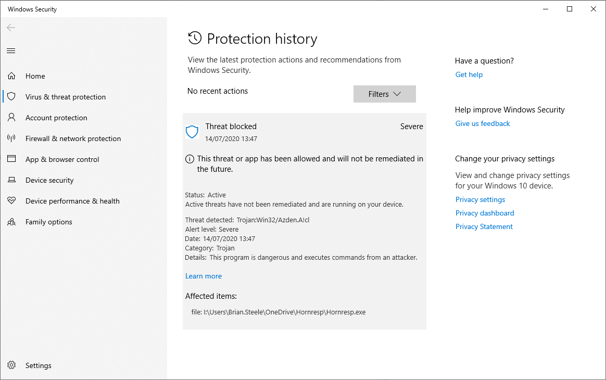Click the Family options people icon
The width and height of the screenshot is (606, 380).
click(x=11, y=222)
